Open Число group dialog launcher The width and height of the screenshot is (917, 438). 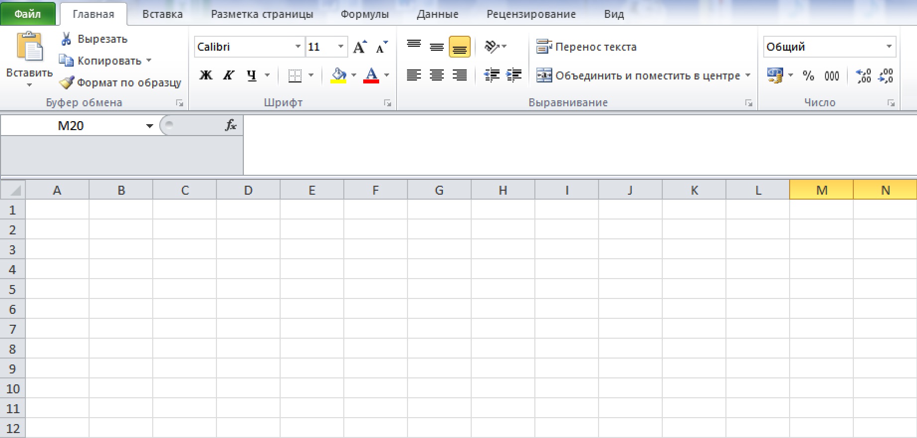click(891, 103)
